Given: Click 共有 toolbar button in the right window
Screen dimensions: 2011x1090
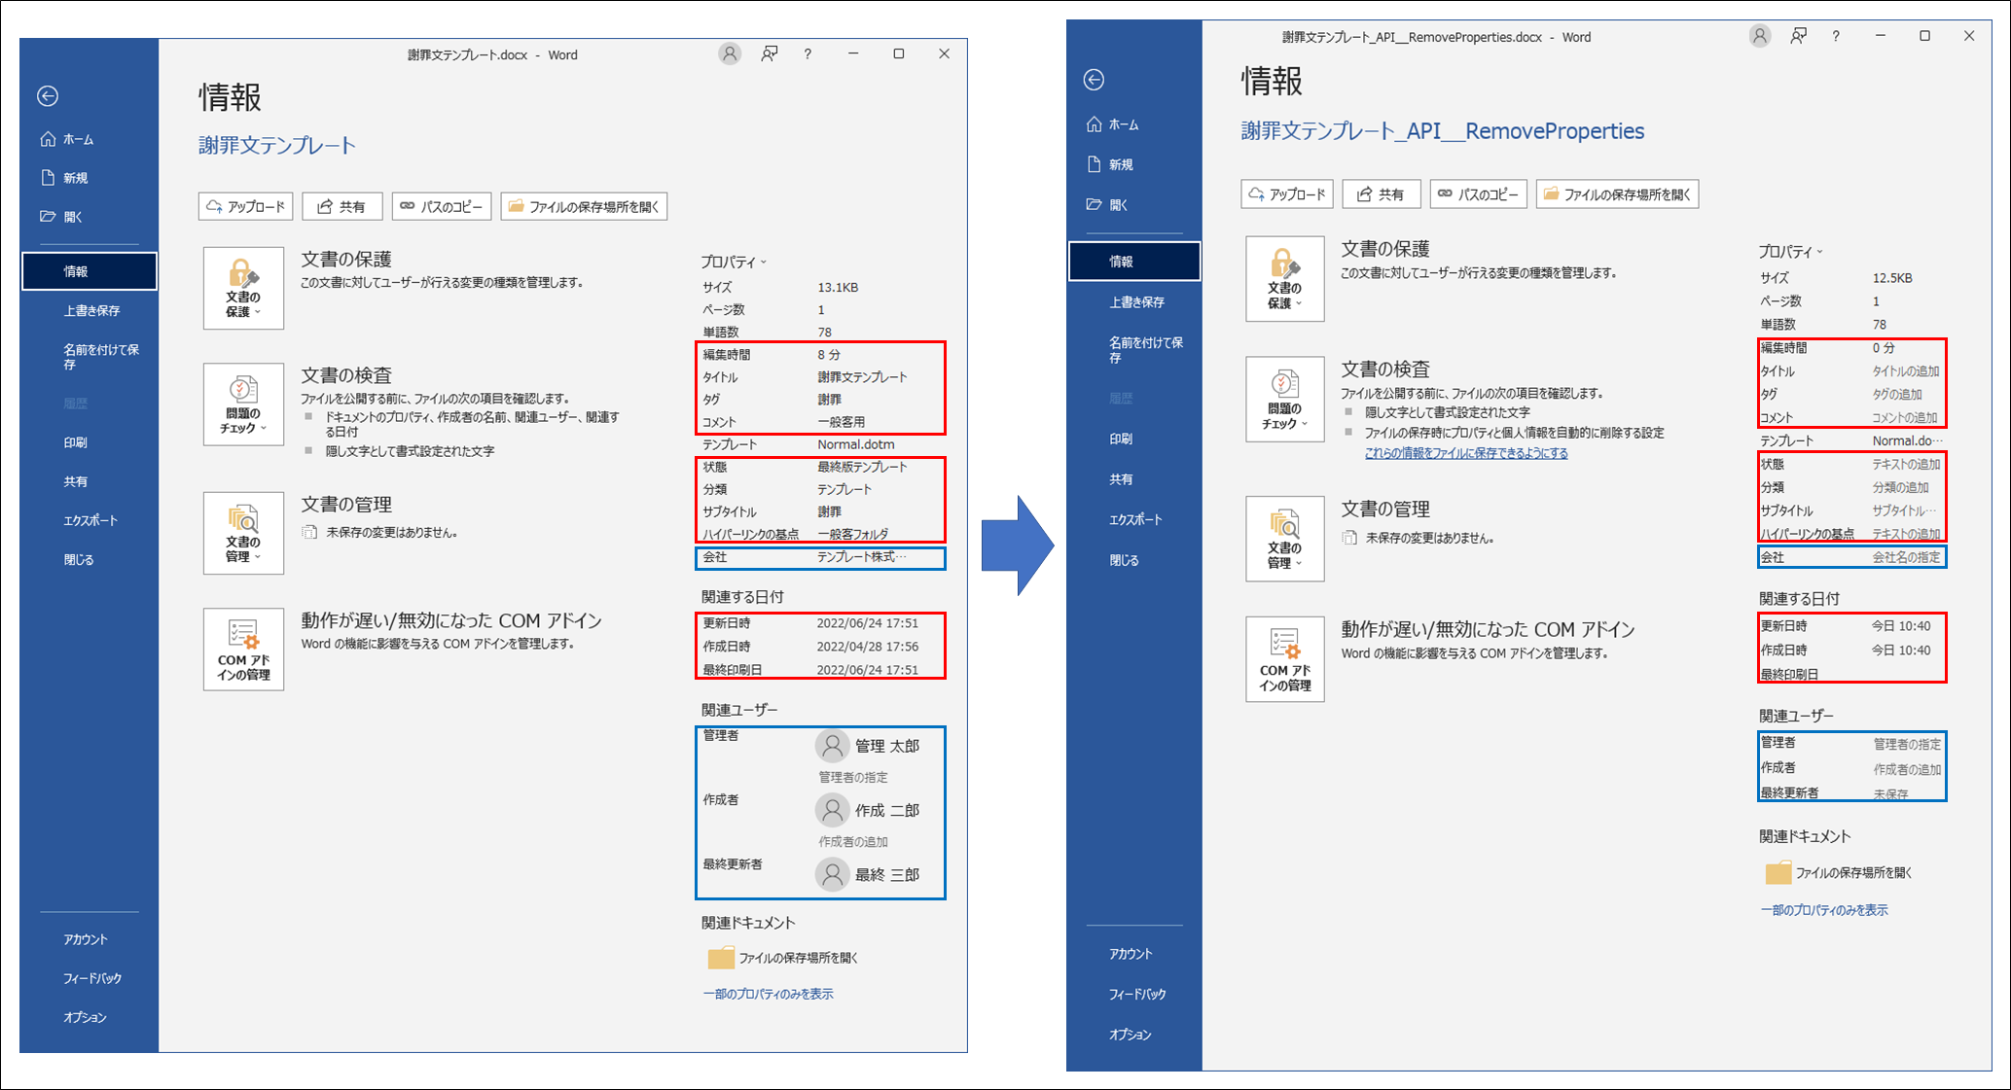Looking at the screenshot, I should pos(1382,194).
